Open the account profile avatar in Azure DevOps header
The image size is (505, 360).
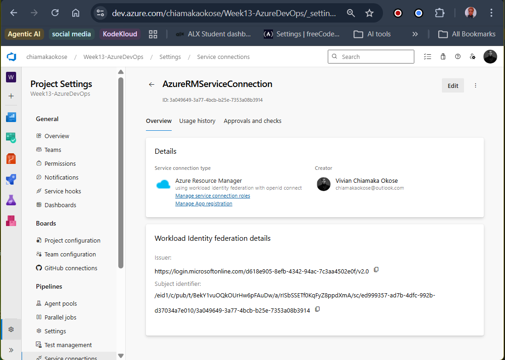coord(490,57)
